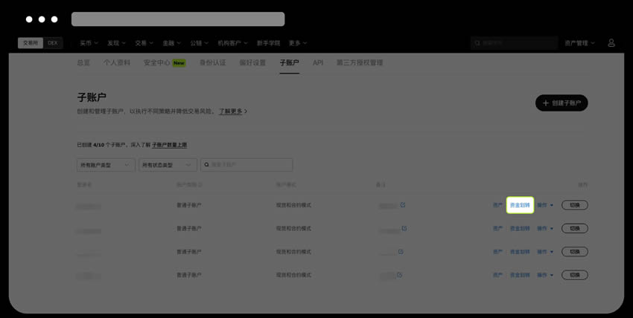The width and height of the screenshot is (633, 318).
Task: Open 资产 link in third sub-account row
Action: tap(497, 252)
